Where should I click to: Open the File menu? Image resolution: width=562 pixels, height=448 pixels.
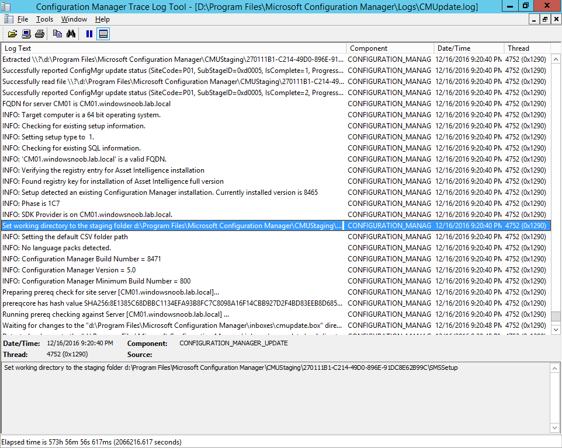(23, 19)
